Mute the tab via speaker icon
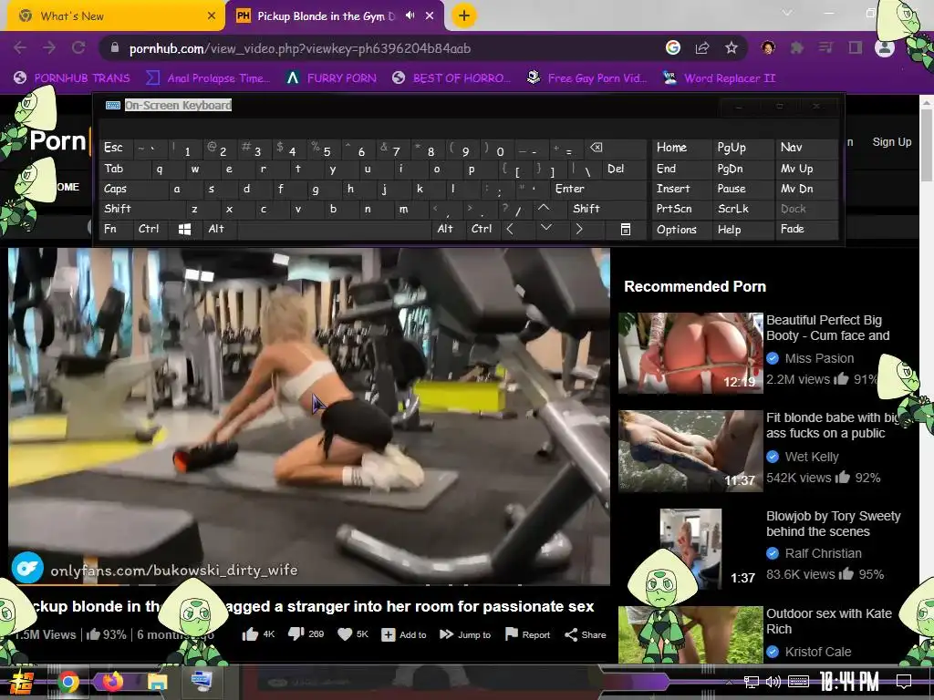934x700 pixels. 410,15
